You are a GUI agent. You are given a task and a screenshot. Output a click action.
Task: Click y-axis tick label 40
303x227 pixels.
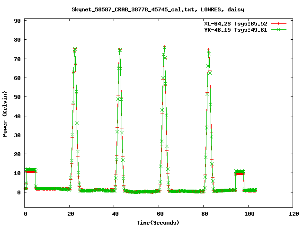tap(17, 116)
